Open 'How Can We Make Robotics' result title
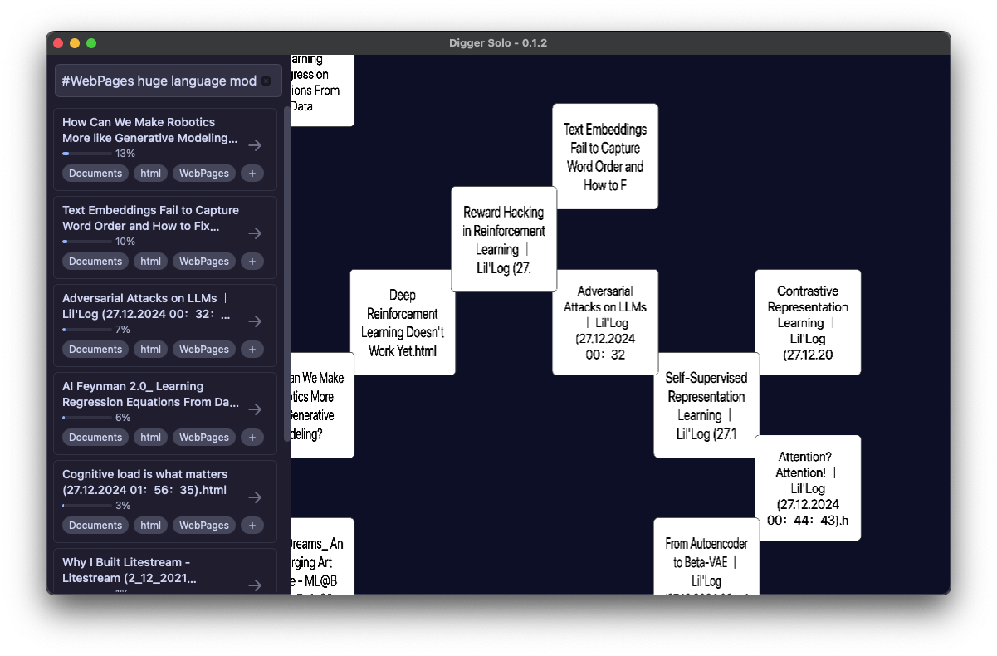Image resolution: width=997 pixels, height=656 pixels. (x=149, y=130)
